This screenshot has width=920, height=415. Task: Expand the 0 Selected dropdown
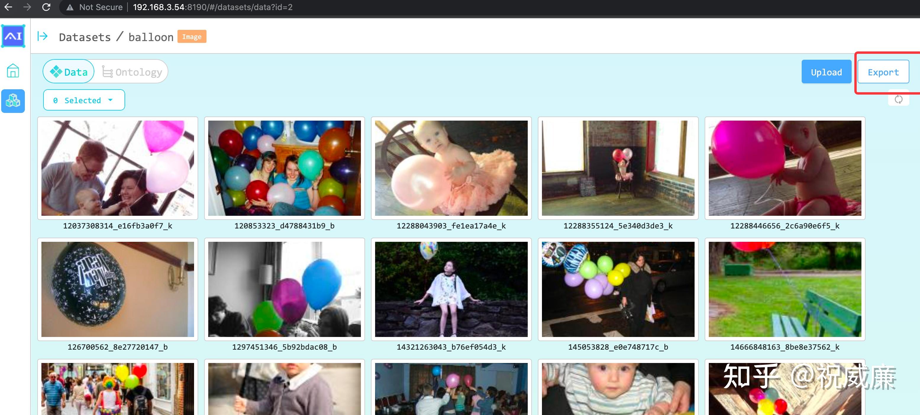[x=84, y=100]
